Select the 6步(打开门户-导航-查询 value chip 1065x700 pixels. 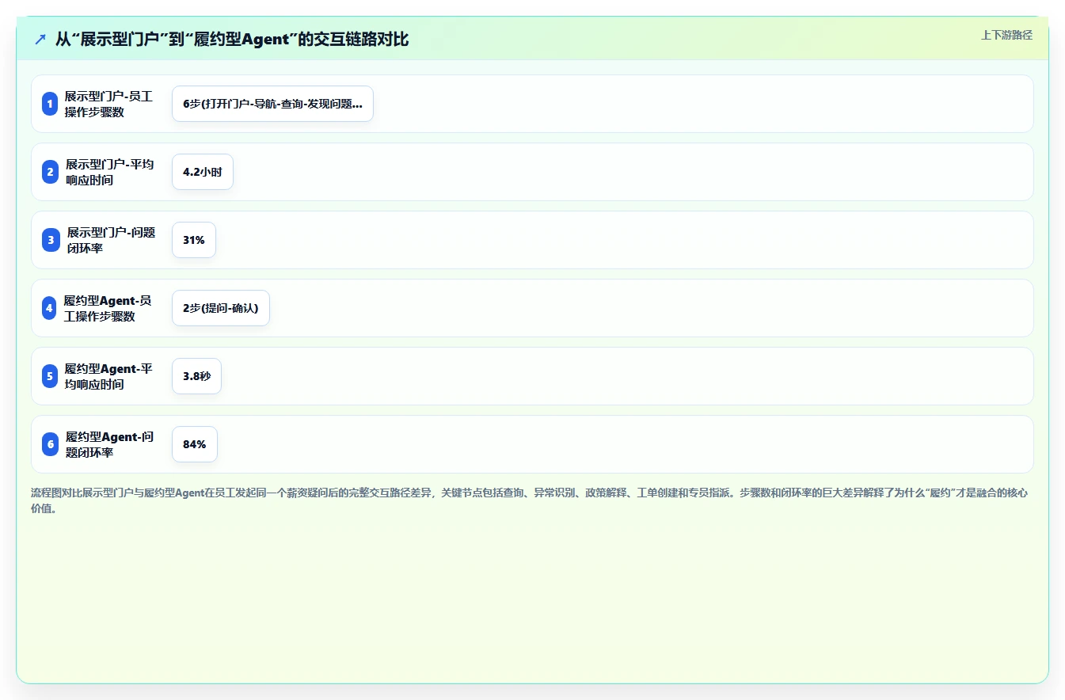[x=272, y=104]
